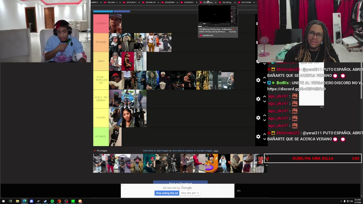This screenshot has height=204, width=363.
Task: Switch to Microsoft Edge in the taskbar
Action: pos(24,201)
